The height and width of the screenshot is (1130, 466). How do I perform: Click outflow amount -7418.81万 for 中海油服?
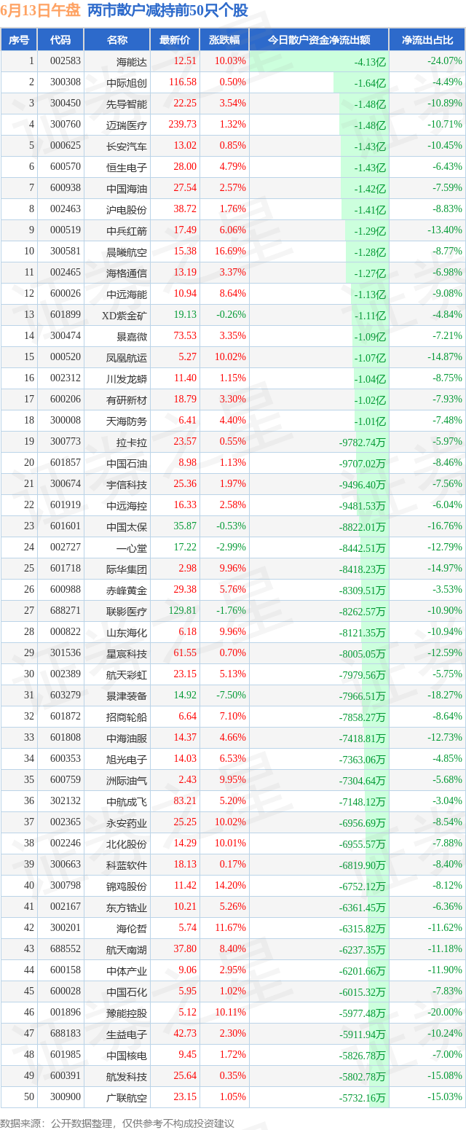[363, 739]
